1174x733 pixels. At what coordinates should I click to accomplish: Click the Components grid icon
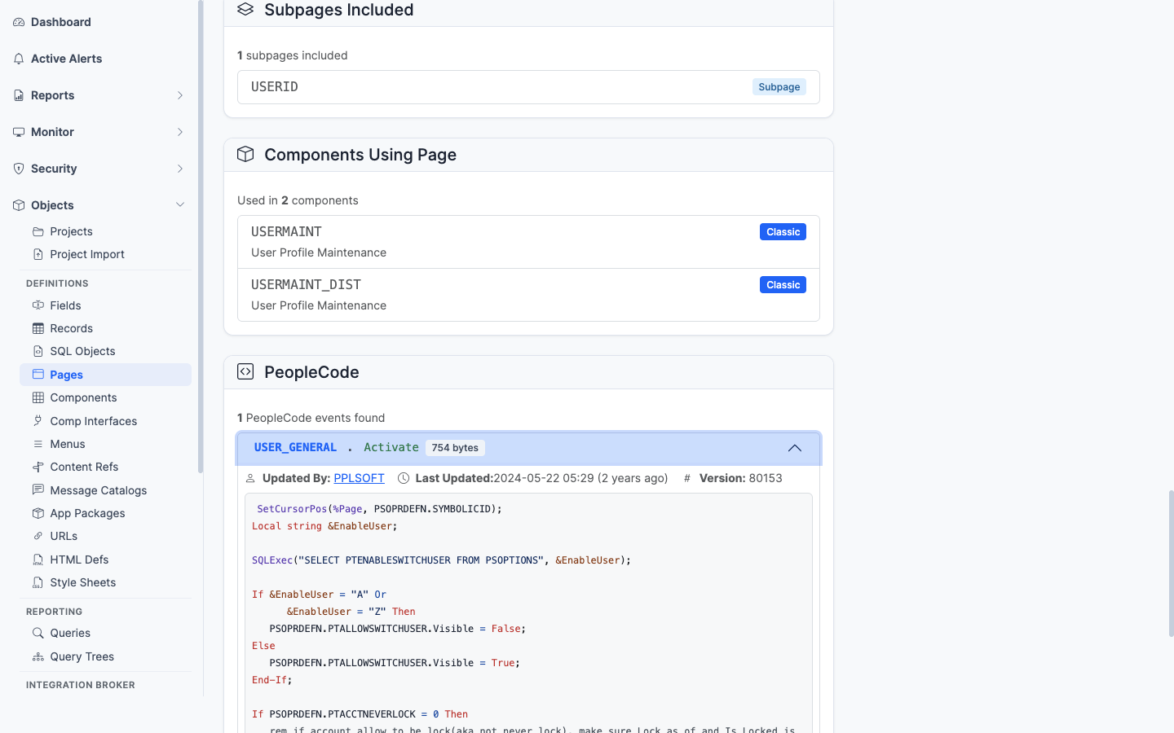38,397
